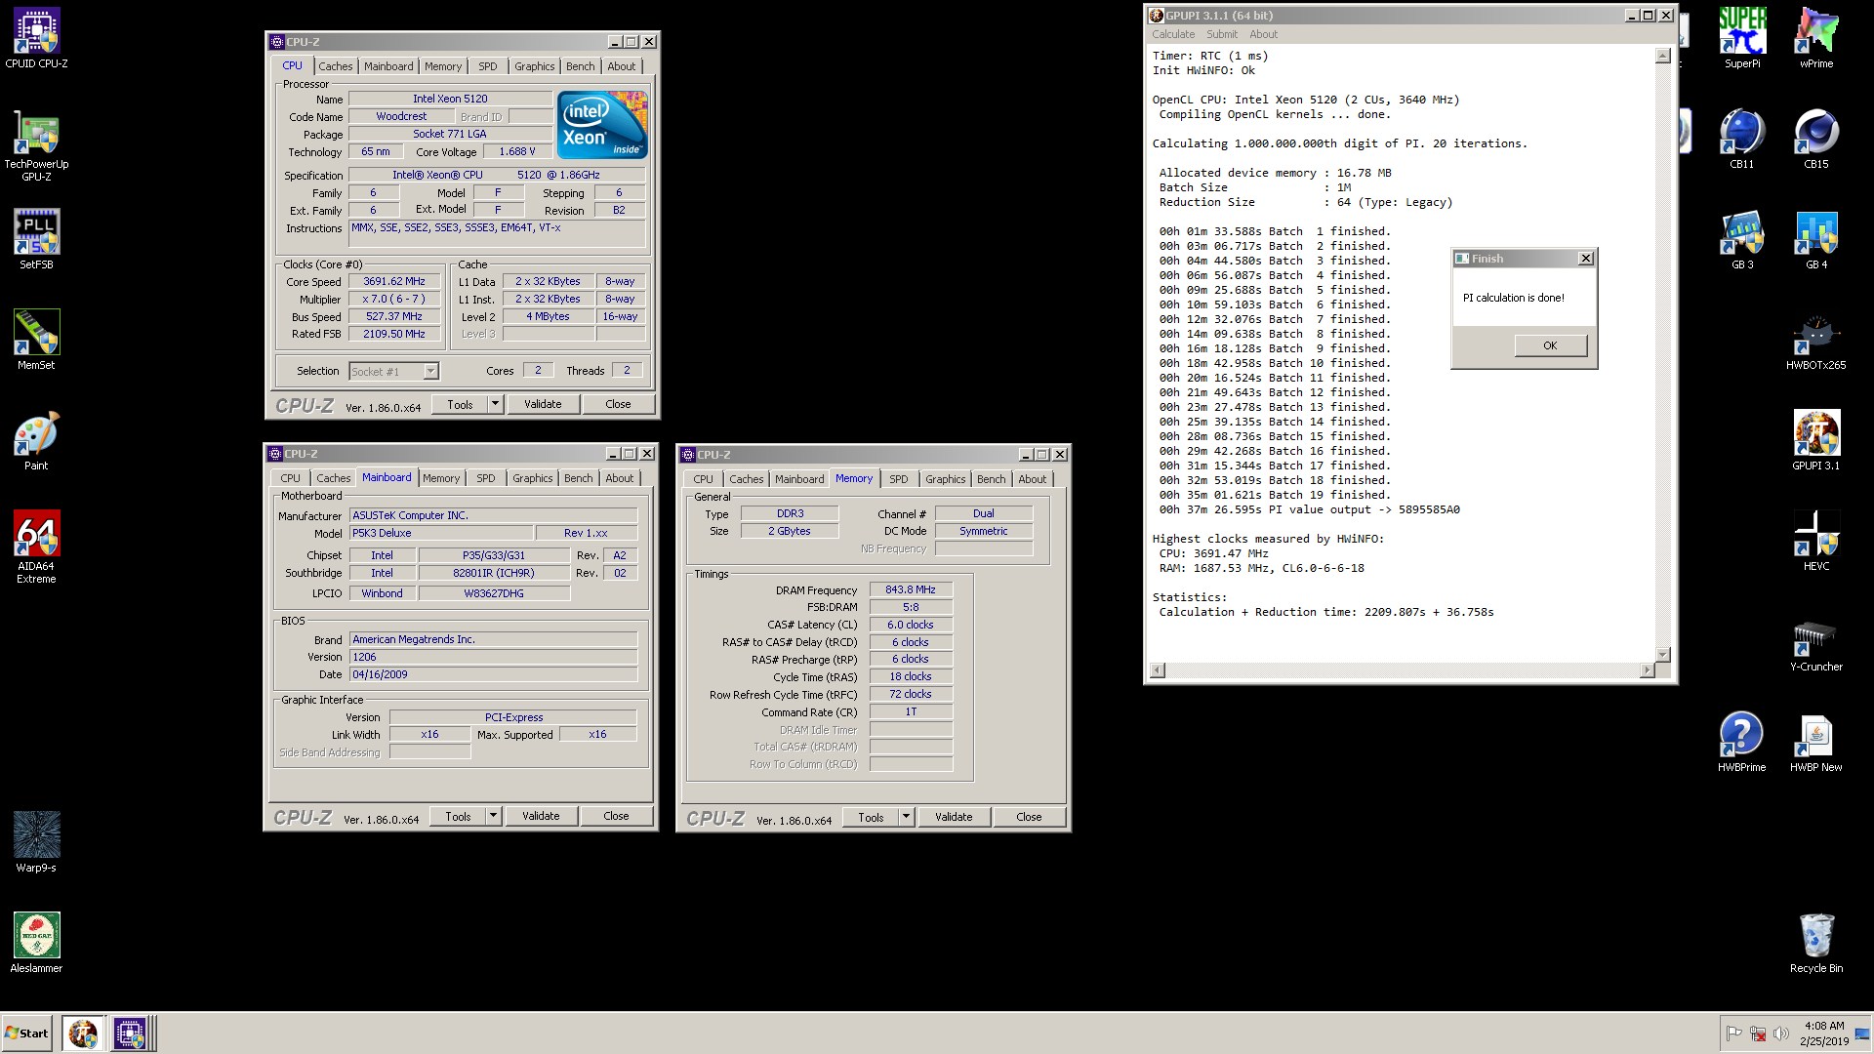
Task: Click GPUPI horizontal scrollbar right arrow
Action: click(1648, 669)
